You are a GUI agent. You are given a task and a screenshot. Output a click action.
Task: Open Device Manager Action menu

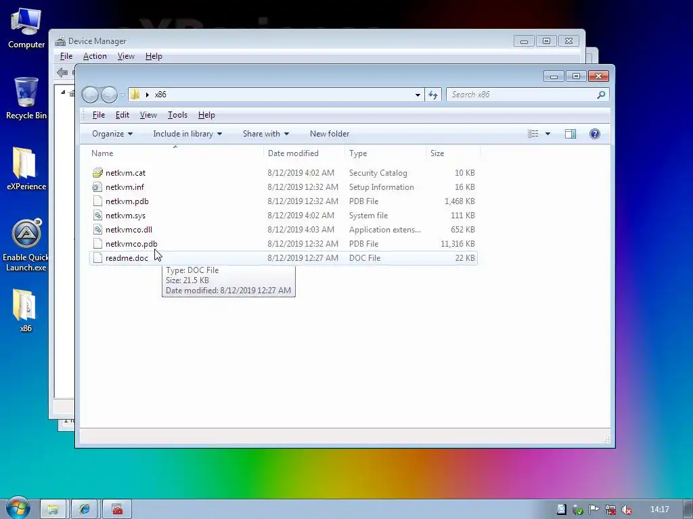coord(95,56)
